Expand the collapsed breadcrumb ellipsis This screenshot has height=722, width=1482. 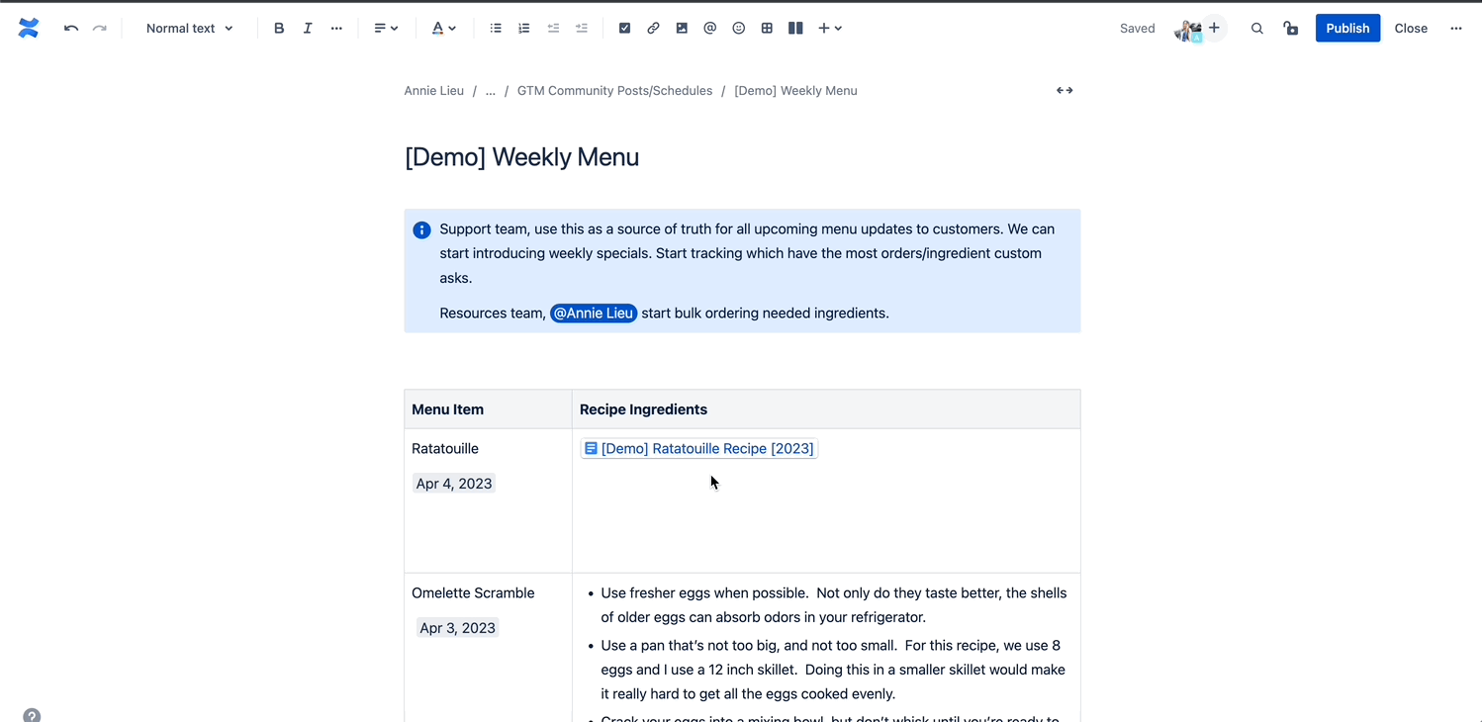[x=491, y=91]
